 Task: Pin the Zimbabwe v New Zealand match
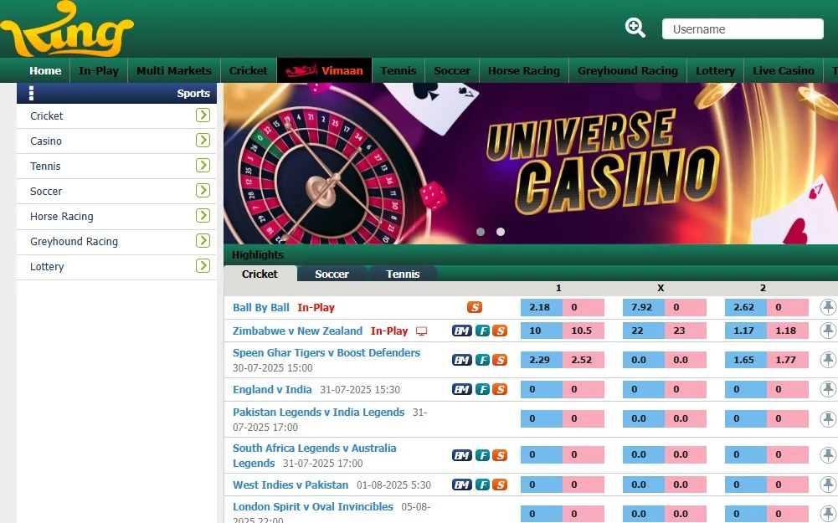tap(828, 331)
